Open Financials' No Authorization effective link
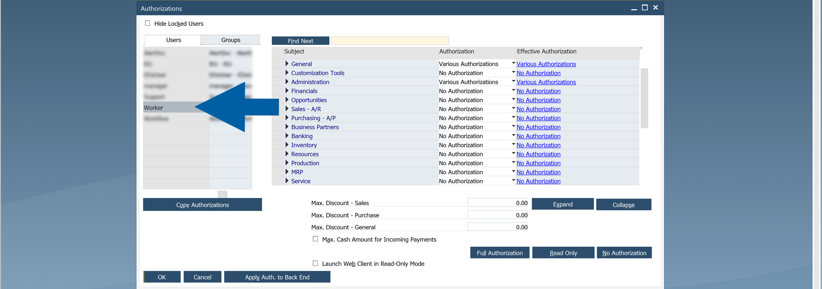 538,91
